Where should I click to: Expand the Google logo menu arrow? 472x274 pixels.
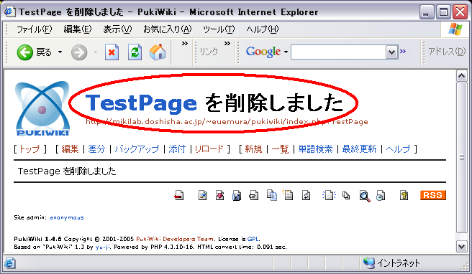pyautogui.click(x=286, y=52)
